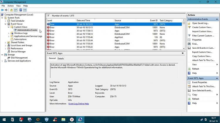Collapse the Custom Views node
This screenshot has width=220, height=123.
pyautogui.click(x=9, y=27)
